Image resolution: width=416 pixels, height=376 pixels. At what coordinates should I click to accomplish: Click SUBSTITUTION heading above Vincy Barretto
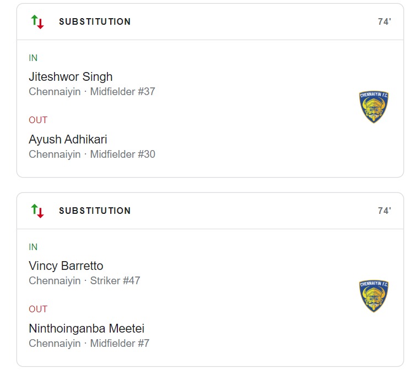[95, 211]
